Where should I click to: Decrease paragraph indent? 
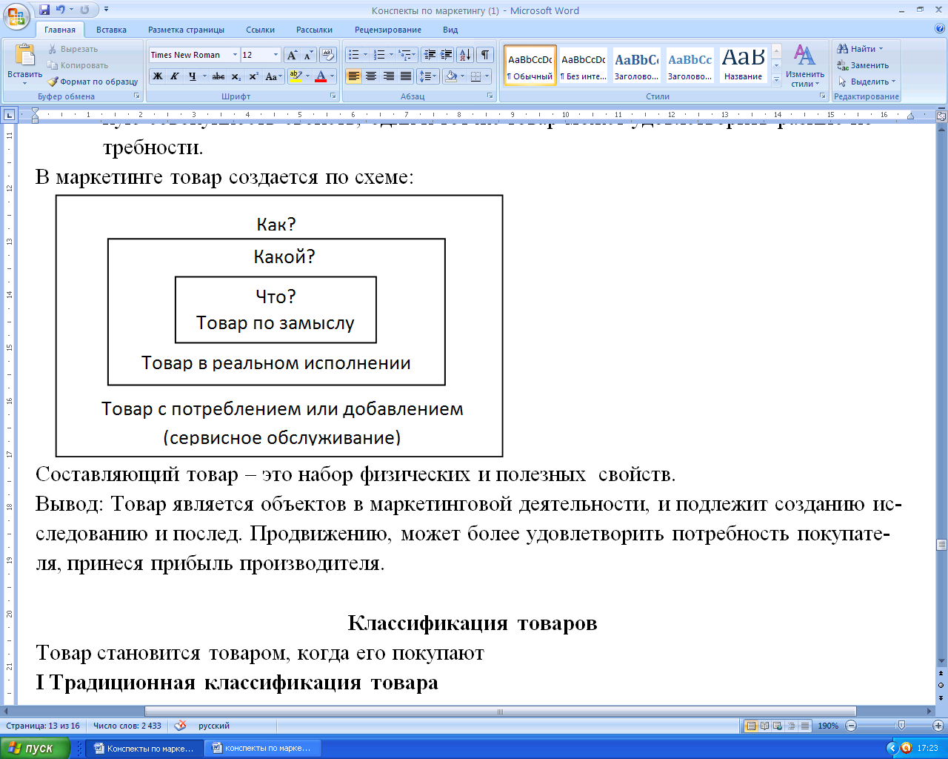coord(430,55)
